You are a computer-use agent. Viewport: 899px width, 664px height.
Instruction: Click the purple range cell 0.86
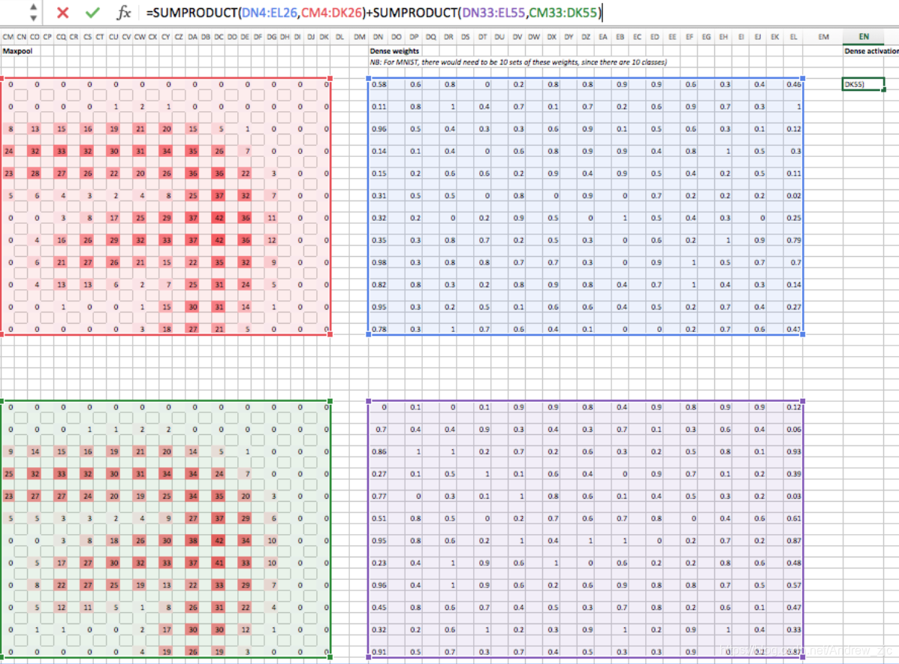pos(379,451)
